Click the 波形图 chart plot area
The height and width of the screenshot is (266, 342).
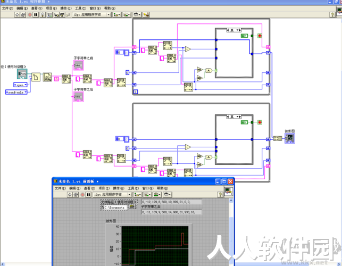click(x=155, y=246)
